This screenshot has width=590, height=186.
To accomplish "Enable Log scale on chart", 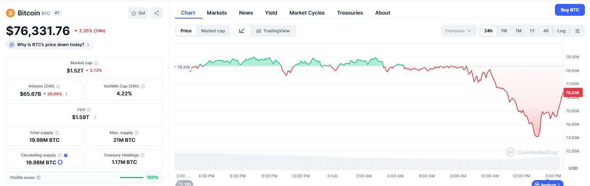I will click(x=561, y=31).
